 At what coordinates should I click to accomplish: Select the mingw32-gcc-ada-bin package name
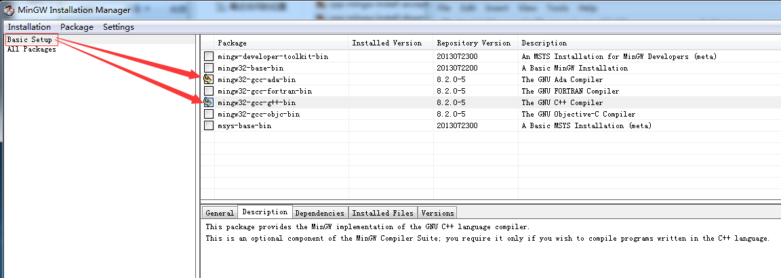coord(256,79)
